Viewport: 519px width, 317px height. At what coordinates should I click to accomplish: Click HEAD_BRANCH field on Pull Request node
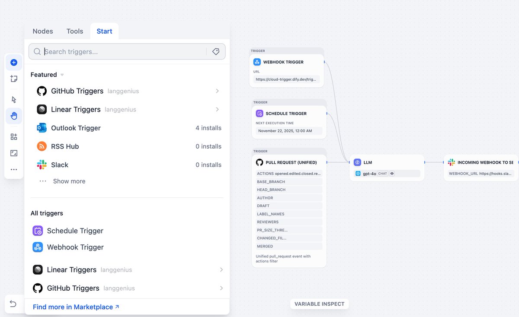(289, 190)
